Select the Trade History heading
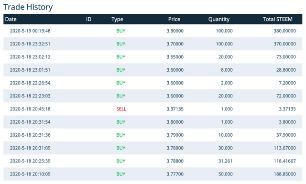The width and height of the screenshot is (306, 184). 28,7
